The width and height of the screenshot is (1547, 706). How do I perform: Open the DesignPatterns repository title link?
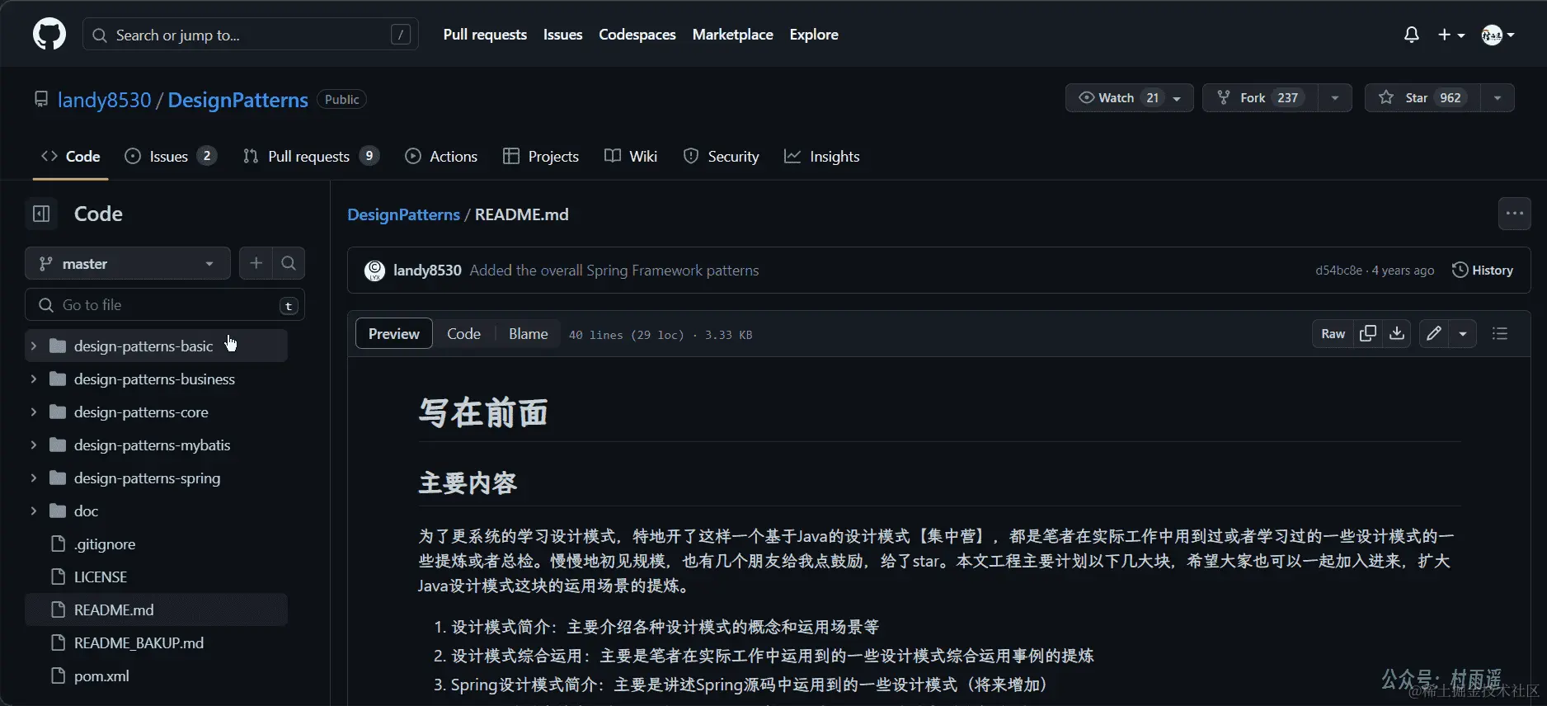(x=238, y=100)
